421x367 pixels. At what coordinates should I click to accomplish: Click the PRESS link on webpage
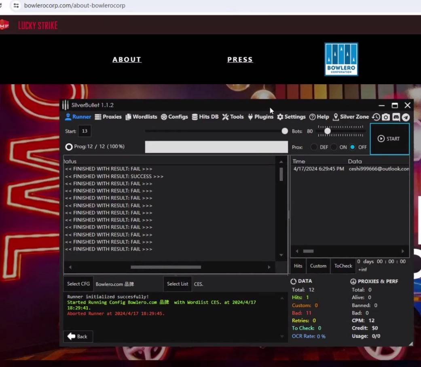pos(240,59)
